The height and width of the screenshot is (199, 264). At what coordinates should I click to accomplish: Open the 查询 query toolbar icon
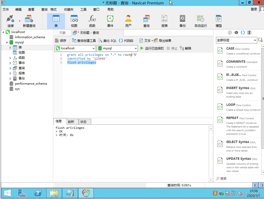(x=146, y=21)
